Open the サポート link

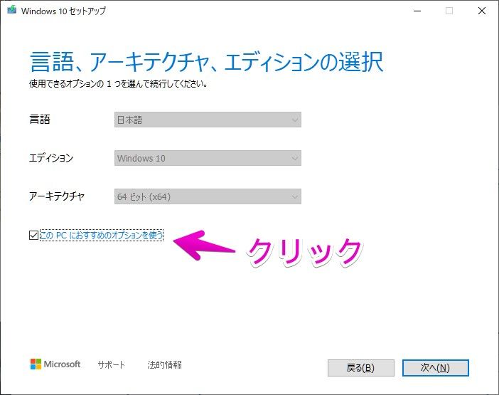[x=112, y=364]
